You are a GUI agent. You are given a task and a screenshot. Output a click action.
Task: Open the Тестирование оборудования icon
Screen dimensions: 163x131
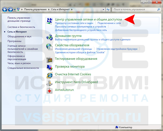(x=49, y=60)
